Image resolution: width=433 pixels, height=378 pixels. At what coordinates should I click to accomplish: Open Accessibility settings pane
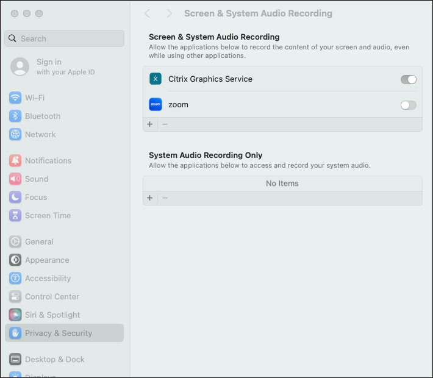tap(48, 278)
